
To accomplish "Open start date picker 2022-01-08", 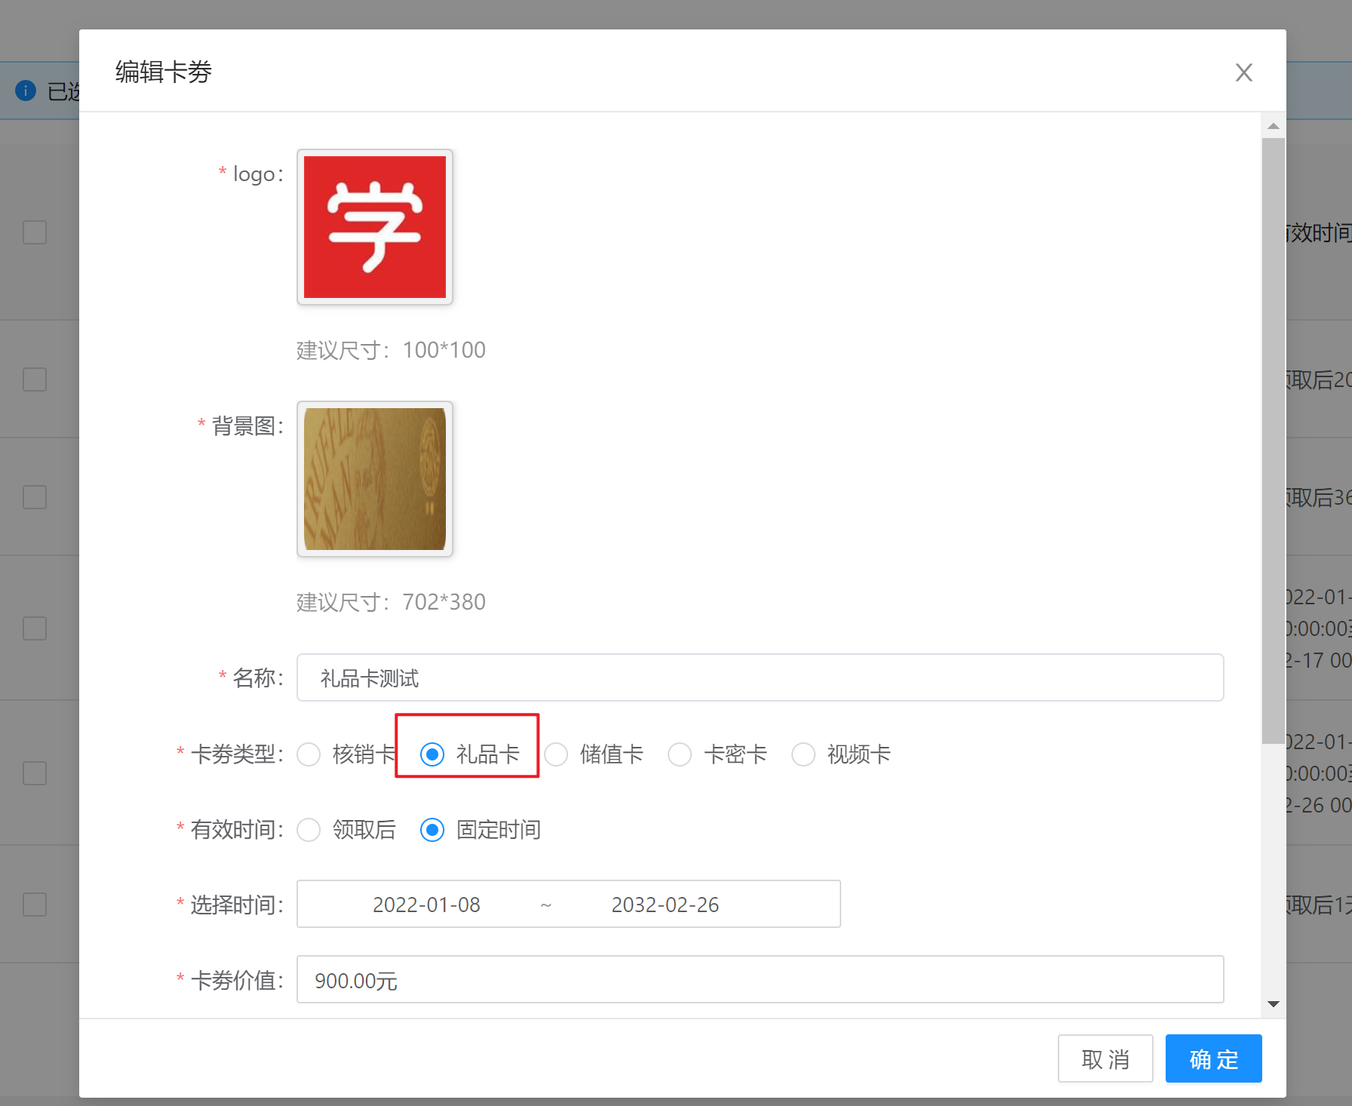I will pos(426,904).
